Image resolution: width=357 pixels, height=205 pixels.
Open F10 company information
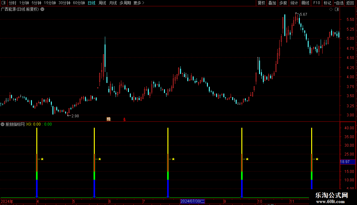pyautogui.click(x=317, y=3)
